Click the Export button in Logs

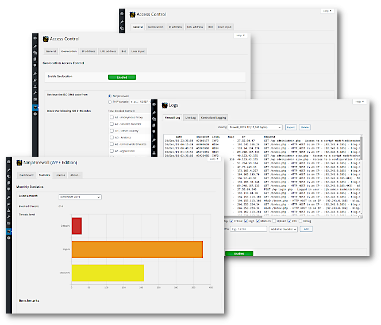click(x=291, y=127)
